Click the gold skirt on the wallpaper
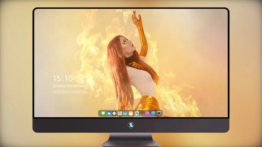 click(147, 103)
